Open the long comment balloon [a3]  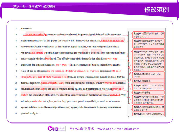click(x=149, y=60)
